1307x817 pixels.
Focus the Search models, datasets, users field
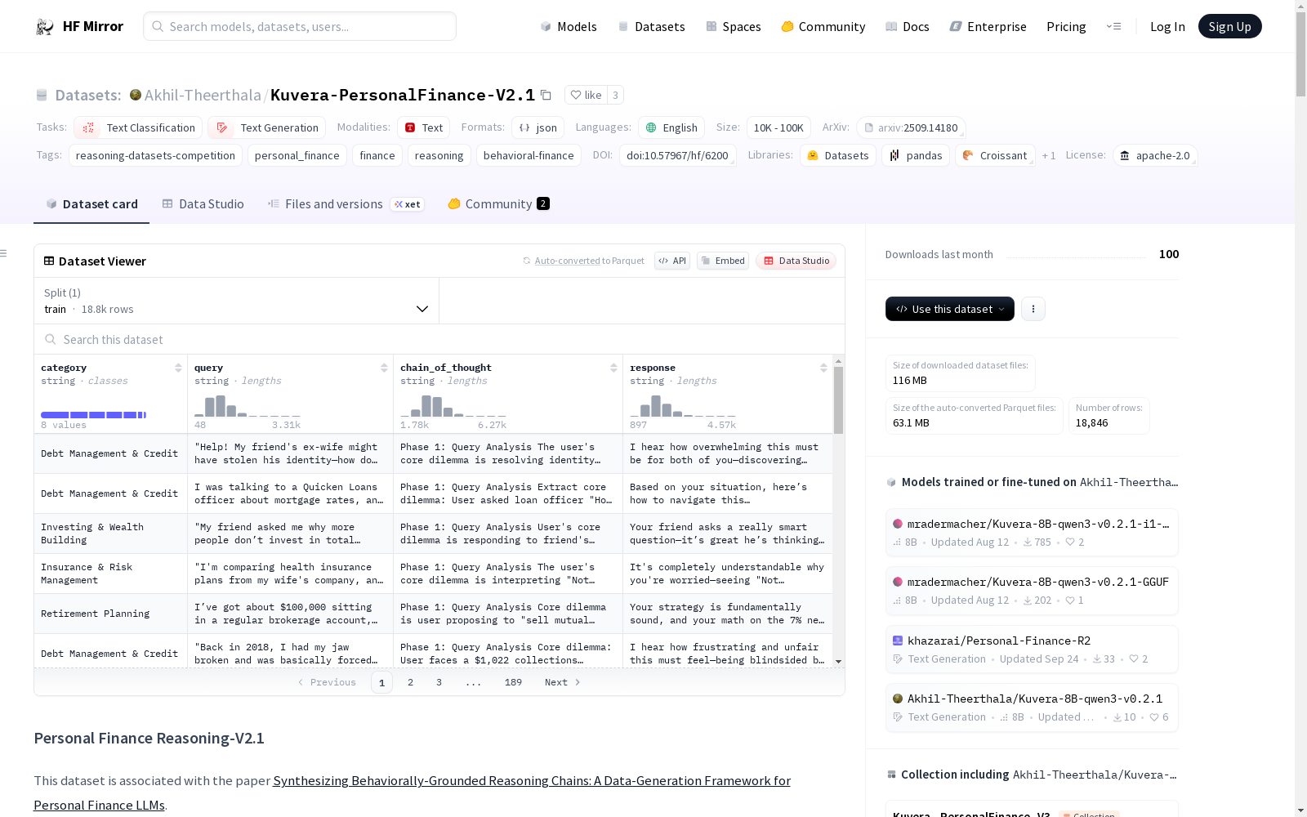point(300,26)
